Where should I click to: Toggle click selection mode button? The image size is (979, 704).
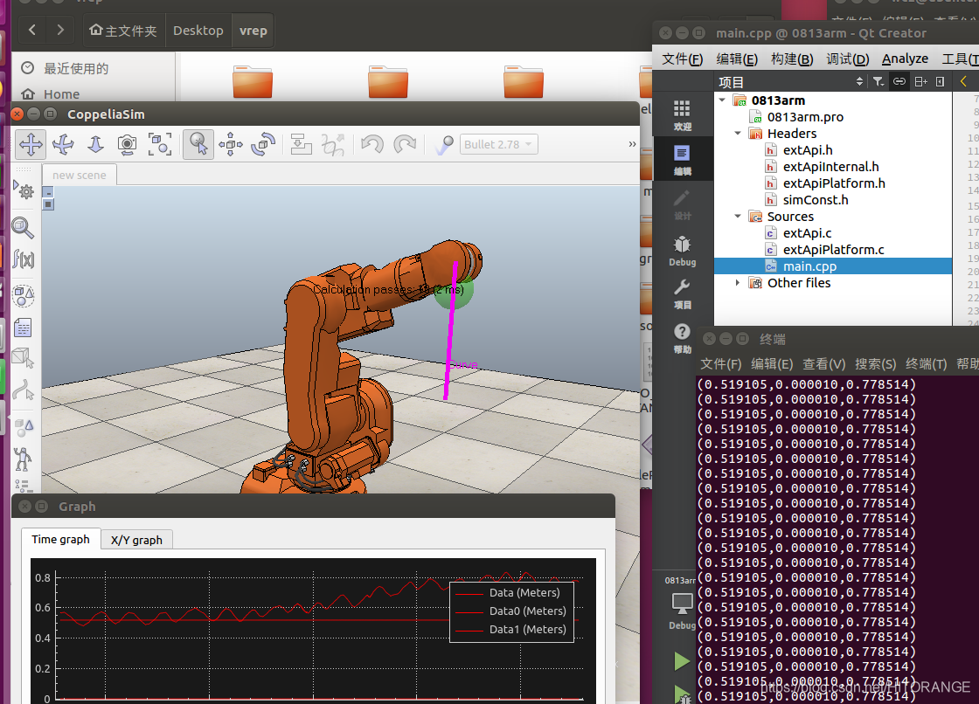pos(198,144)
